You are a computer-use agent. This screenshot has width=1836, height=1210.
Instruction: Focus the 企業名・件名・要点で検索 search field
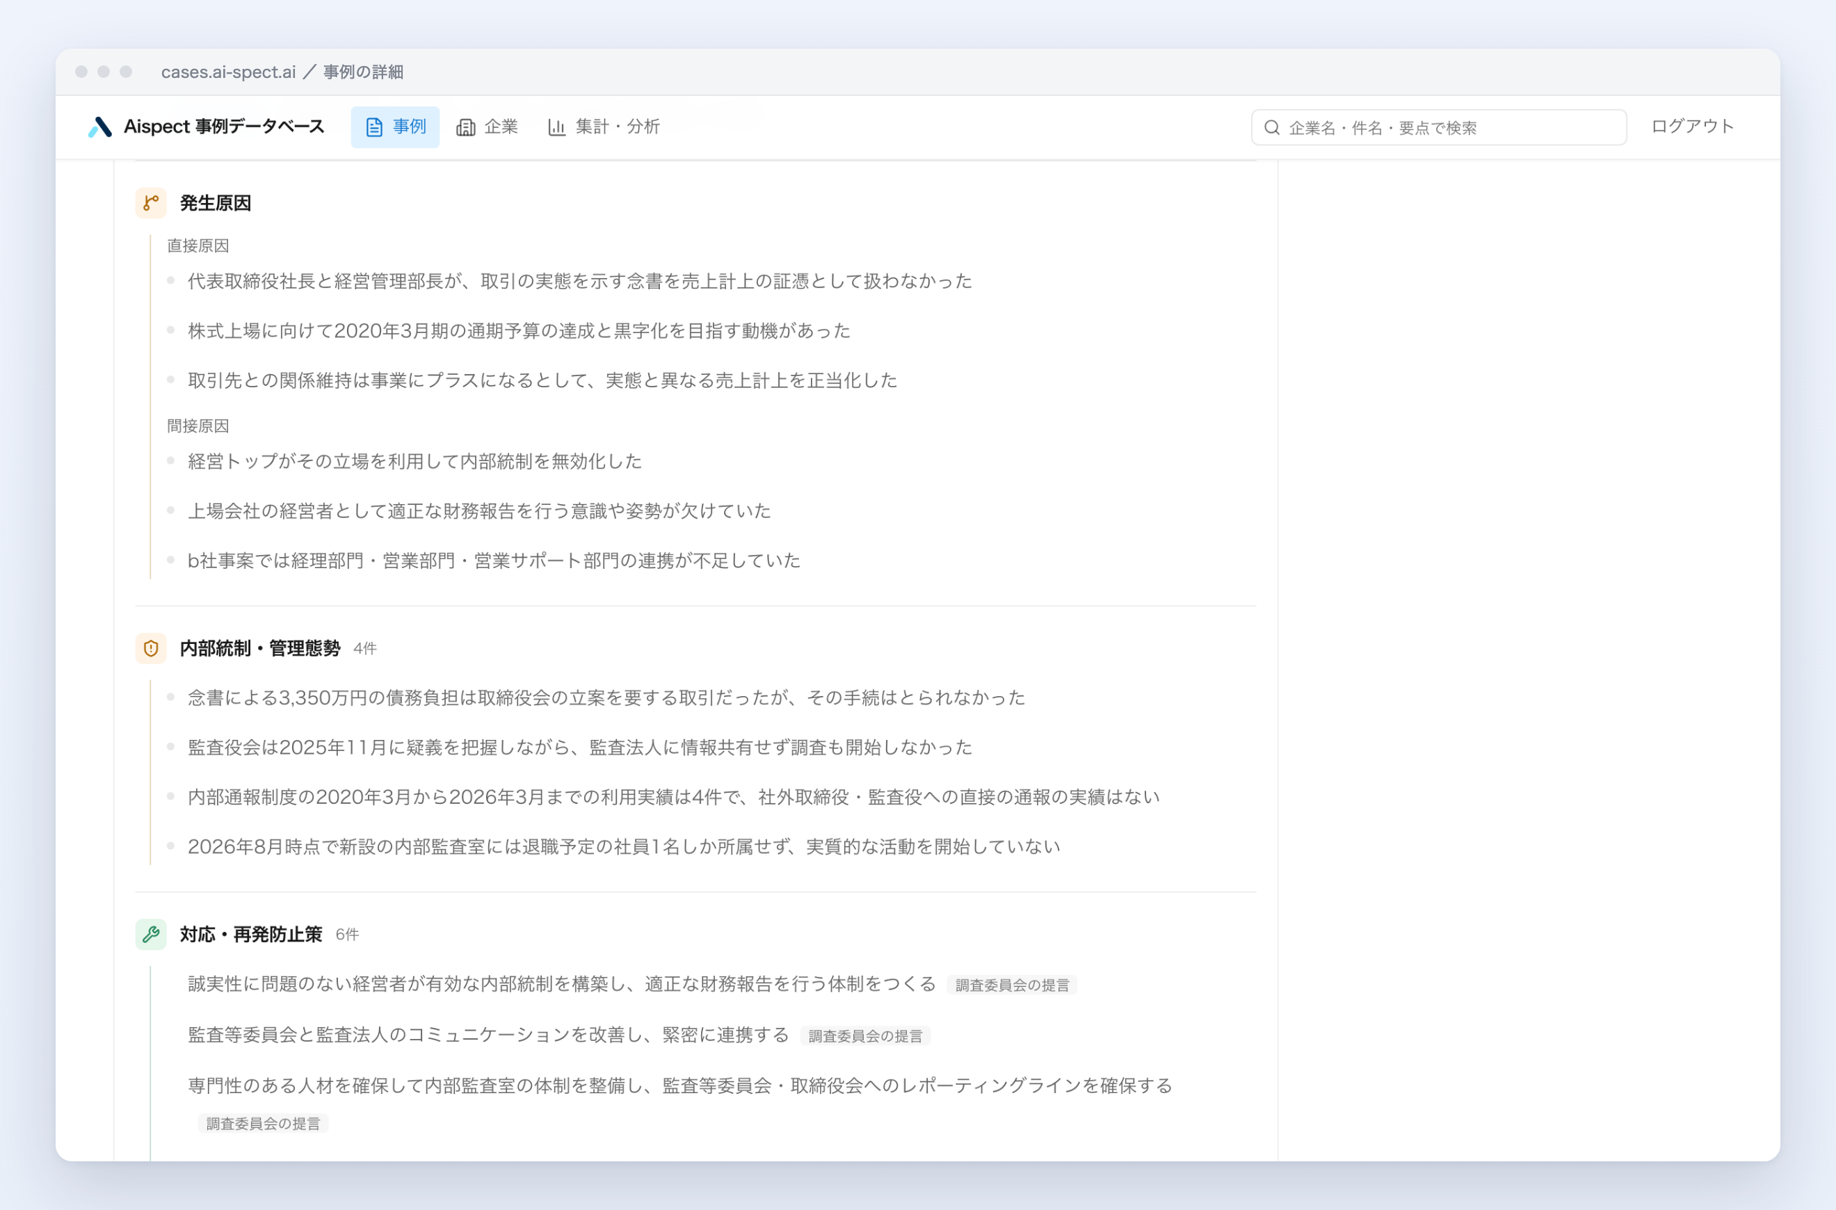pos(1438,127)
